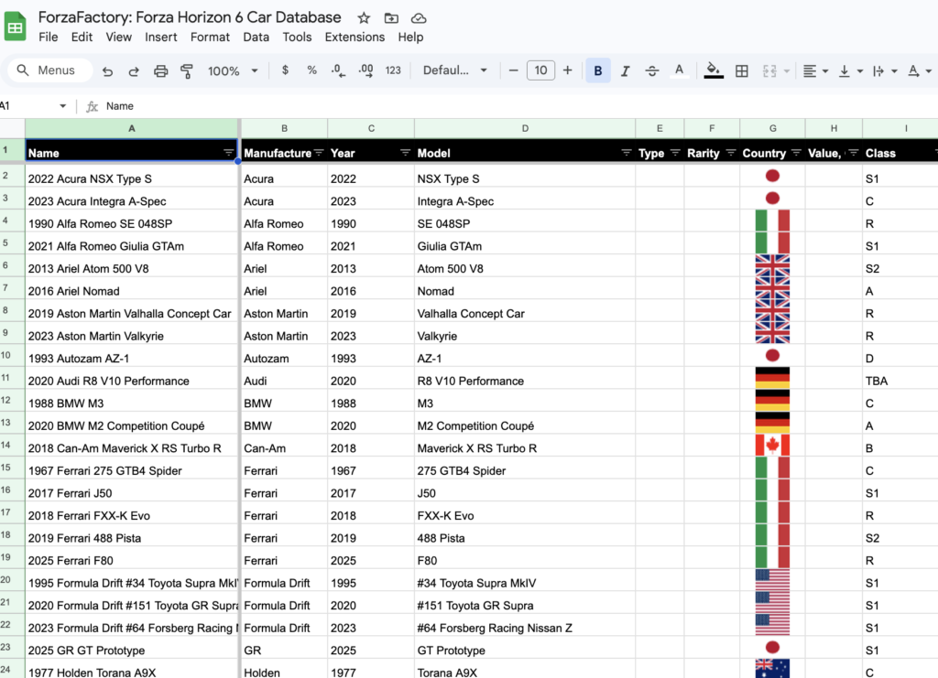Open the horizontal align dropdown

[x=814, y=71]
